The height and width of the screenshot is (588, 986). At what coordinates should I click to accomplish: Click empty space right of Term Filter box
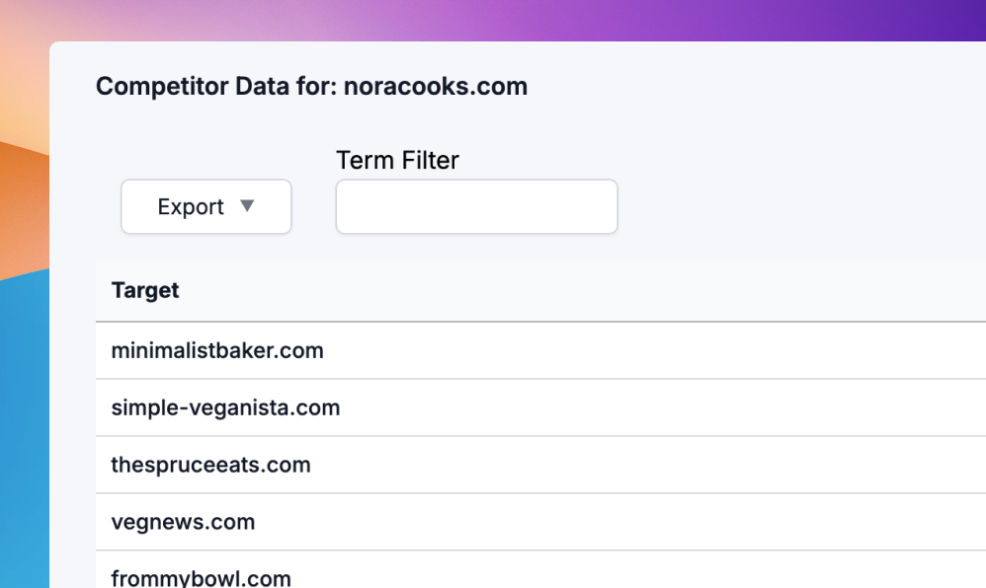pos(790,207)
